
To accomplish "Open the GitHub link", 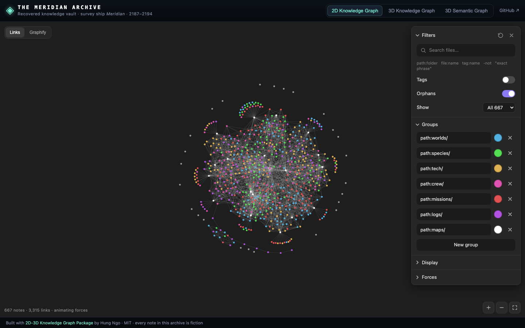I will pos(509,11).
